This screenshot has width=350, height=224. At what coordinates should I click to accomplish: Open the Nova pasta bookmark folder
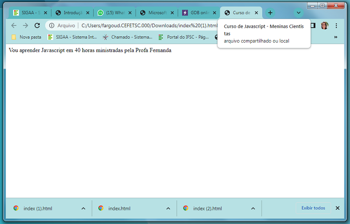pos(26,37)
